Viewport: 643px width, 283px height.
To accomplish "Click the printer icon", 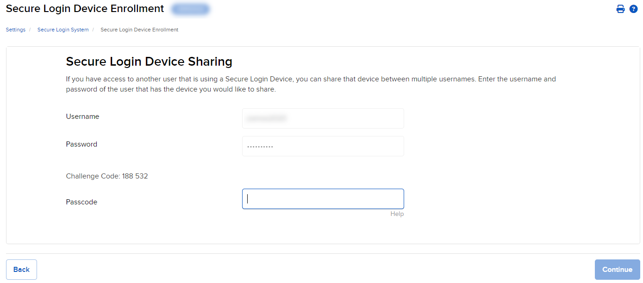I will 620,8.
